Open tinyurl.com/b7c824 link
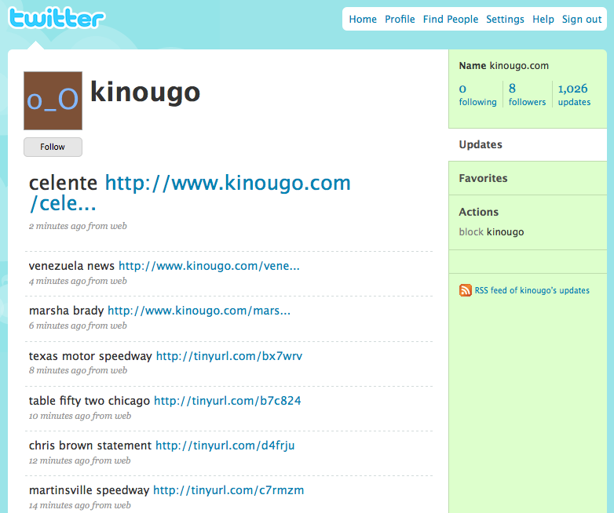 [x=228, y=401]
